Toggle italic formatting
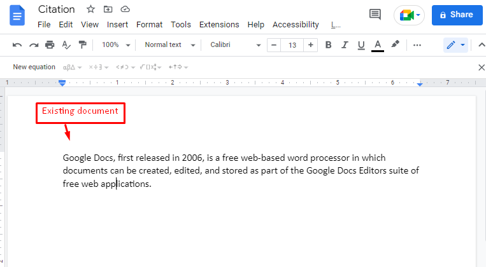486x267 pixels. tap(345, 45)
